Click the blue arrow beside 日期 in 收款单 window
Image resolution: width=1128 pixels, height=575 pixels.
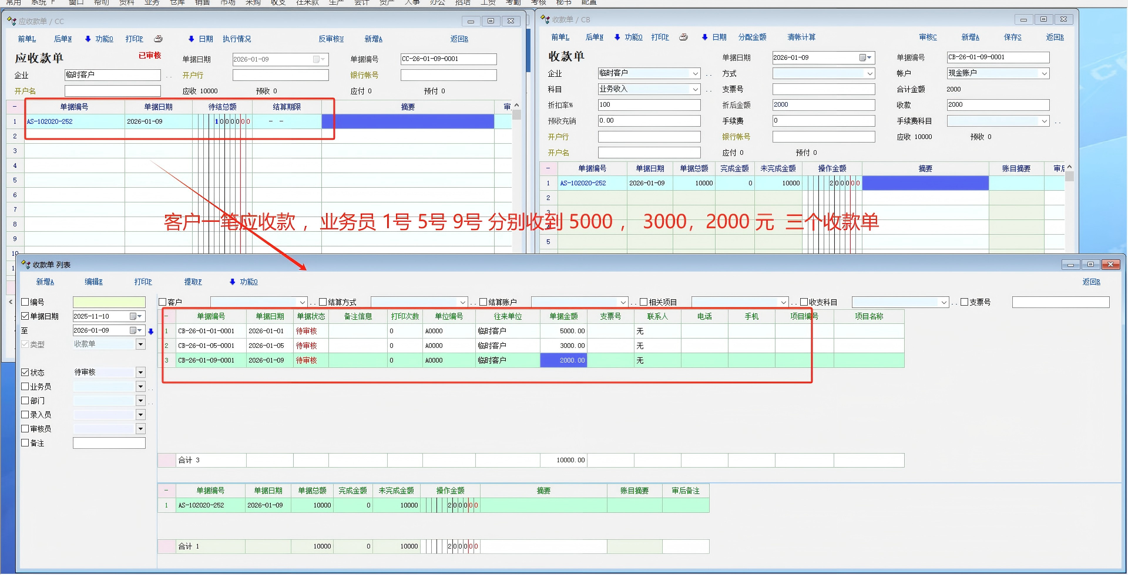point(704,37)
